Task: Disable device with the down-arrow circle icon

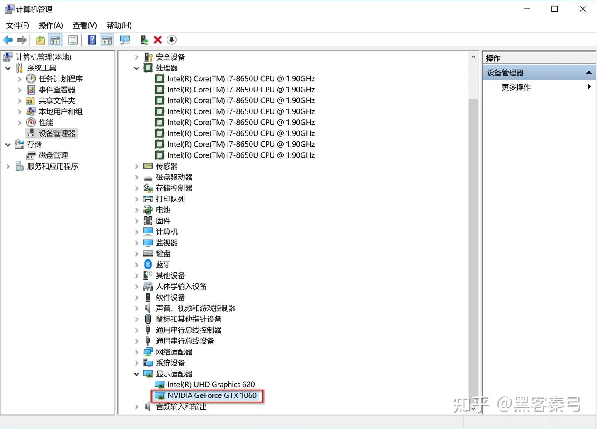Action: (x=172, y=40)
